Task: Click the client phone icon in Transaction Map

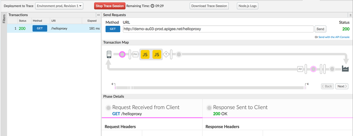Action: coord(109,54)
